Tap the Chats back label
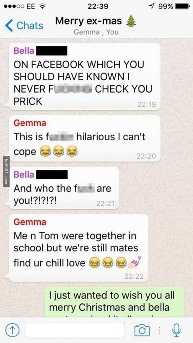Image resolution: width=193 pixels, height=343 pixels. point(30,26)
